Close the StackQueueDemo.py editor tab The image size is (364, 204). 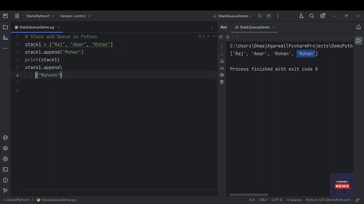click(58, 27)
